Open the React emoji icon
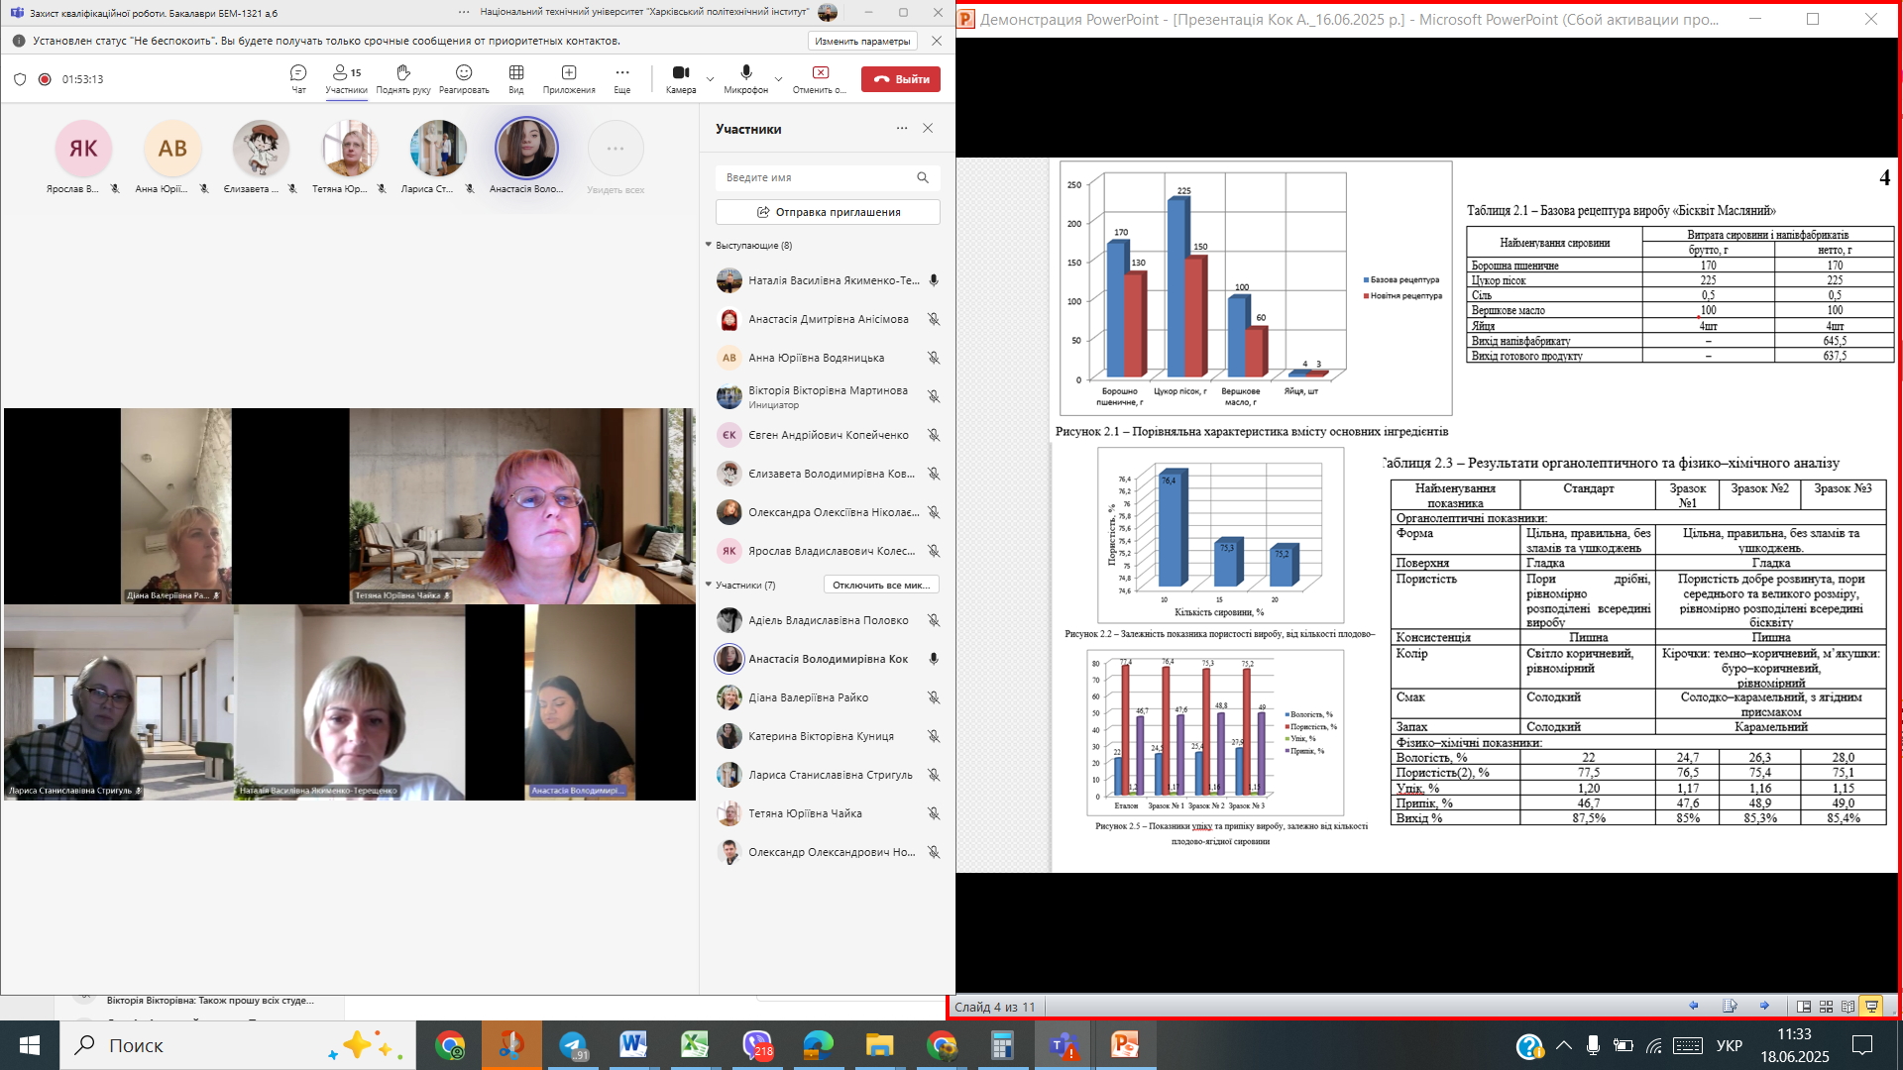Viewport: 1903px width, 1070px height. (463, 73)
